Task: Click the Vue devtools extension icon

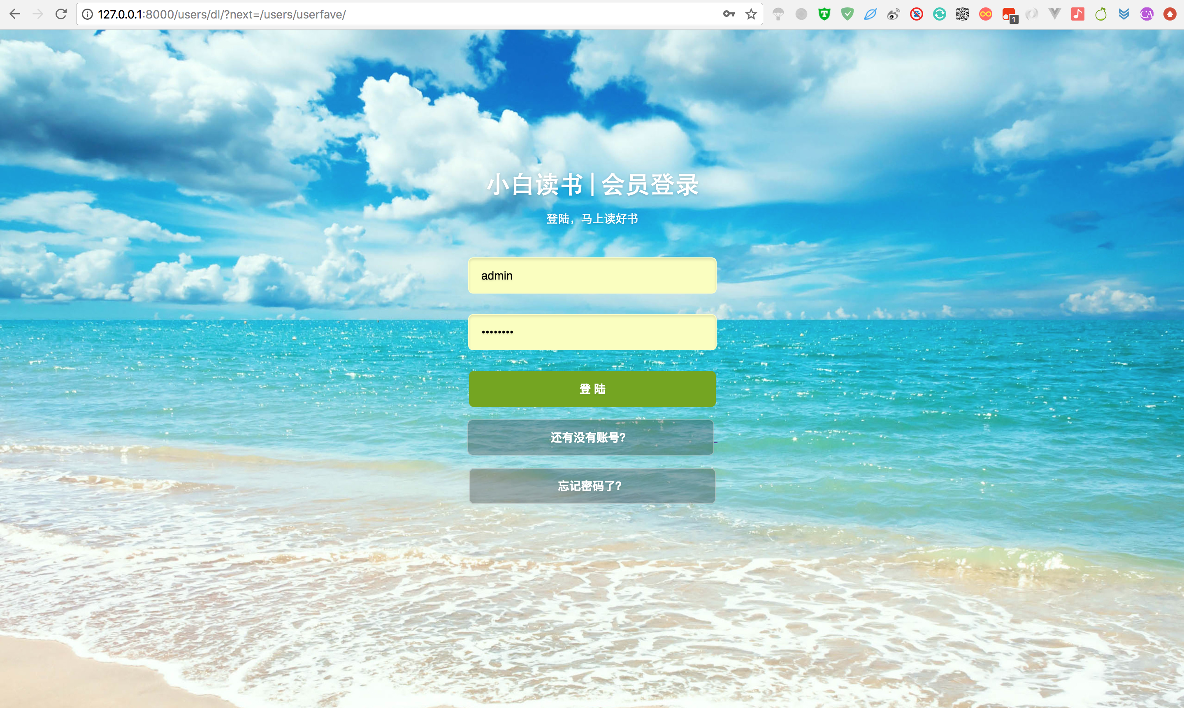Action: click(x=1055, y=14)
